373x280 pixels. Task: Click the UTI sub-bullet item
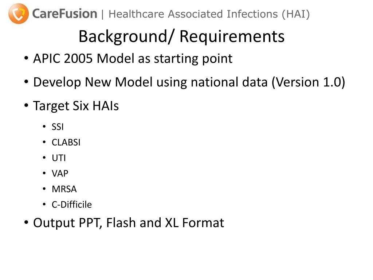tap(59, 158)
